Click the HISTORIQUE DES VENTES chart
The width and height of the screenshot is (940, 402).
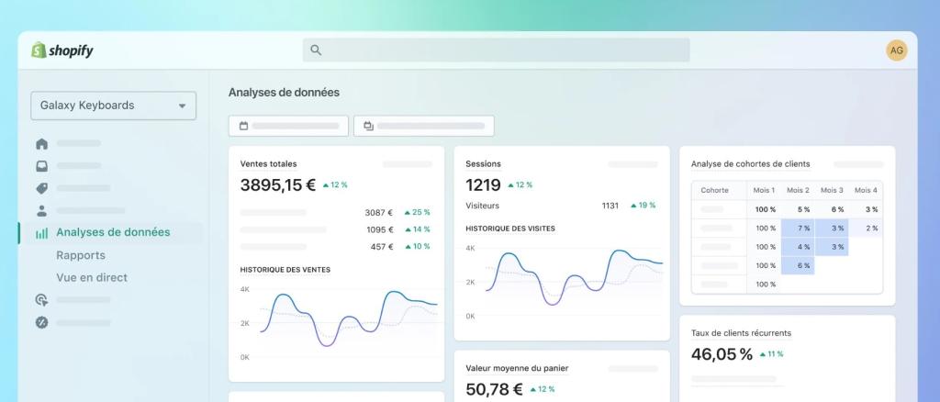(339, 322)
